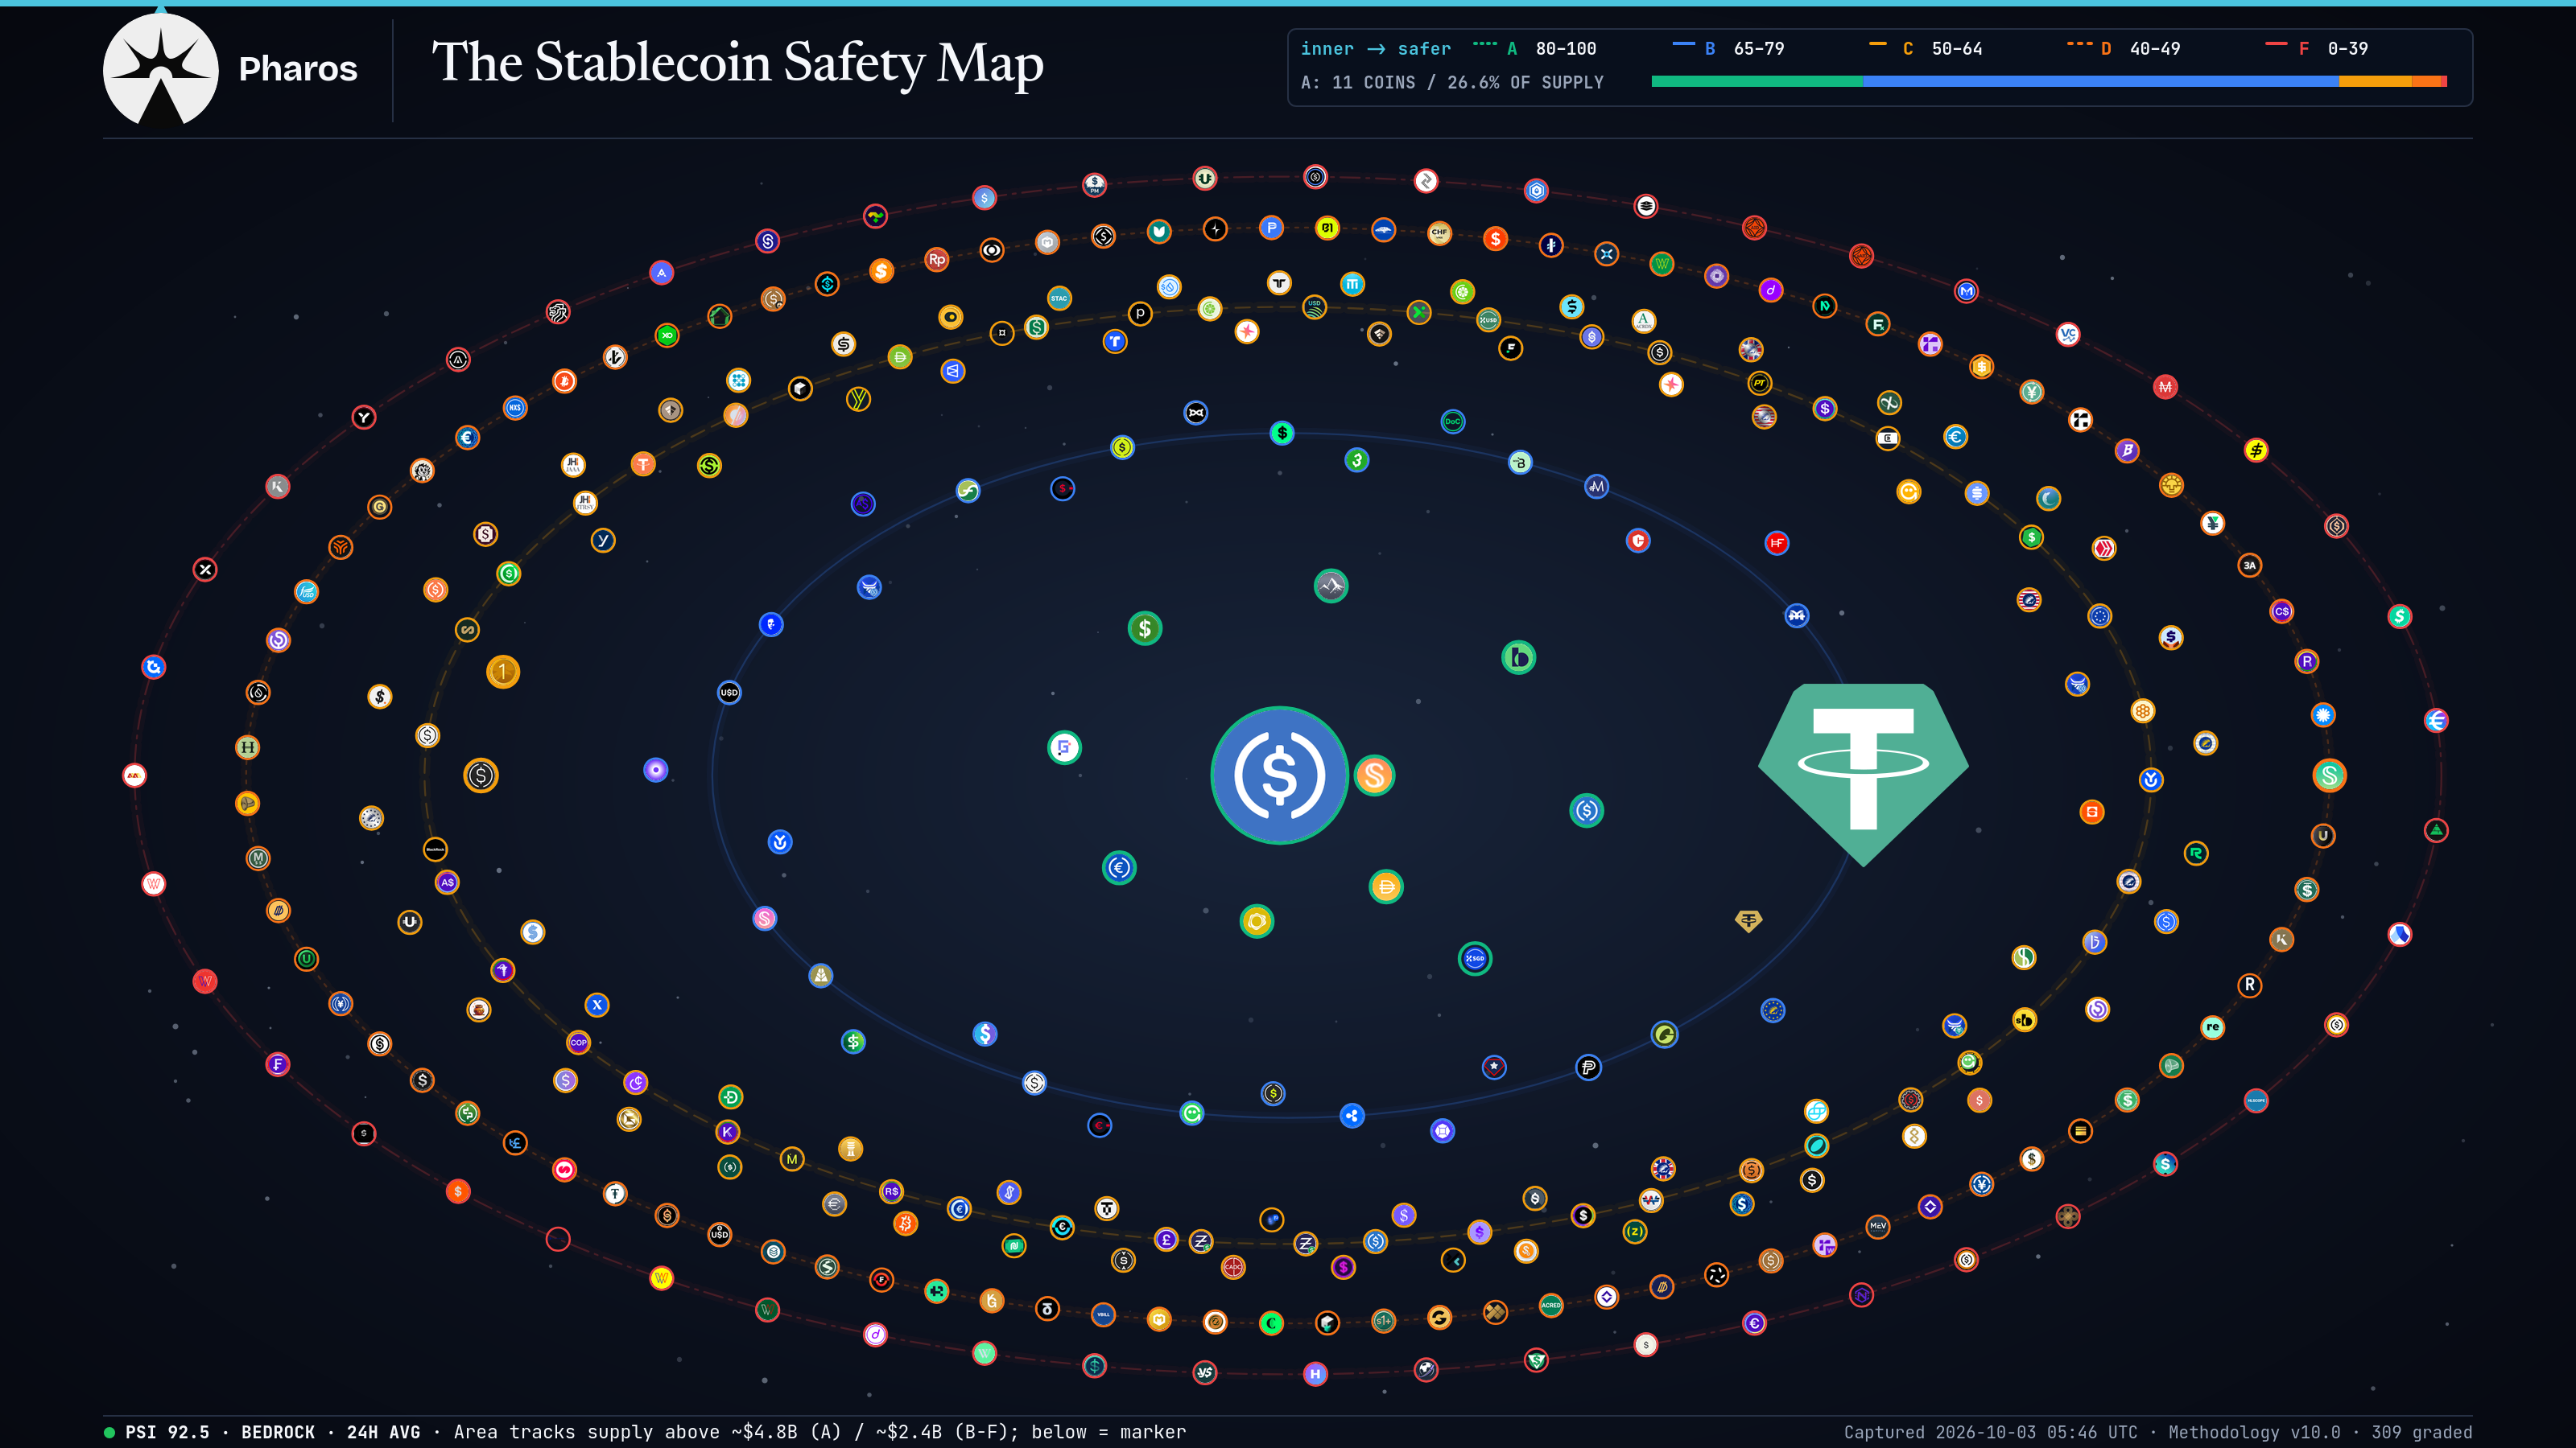Click the red CADC coin
The width and height of the screenshot is (2576, 1448).
[1233, 1267]
